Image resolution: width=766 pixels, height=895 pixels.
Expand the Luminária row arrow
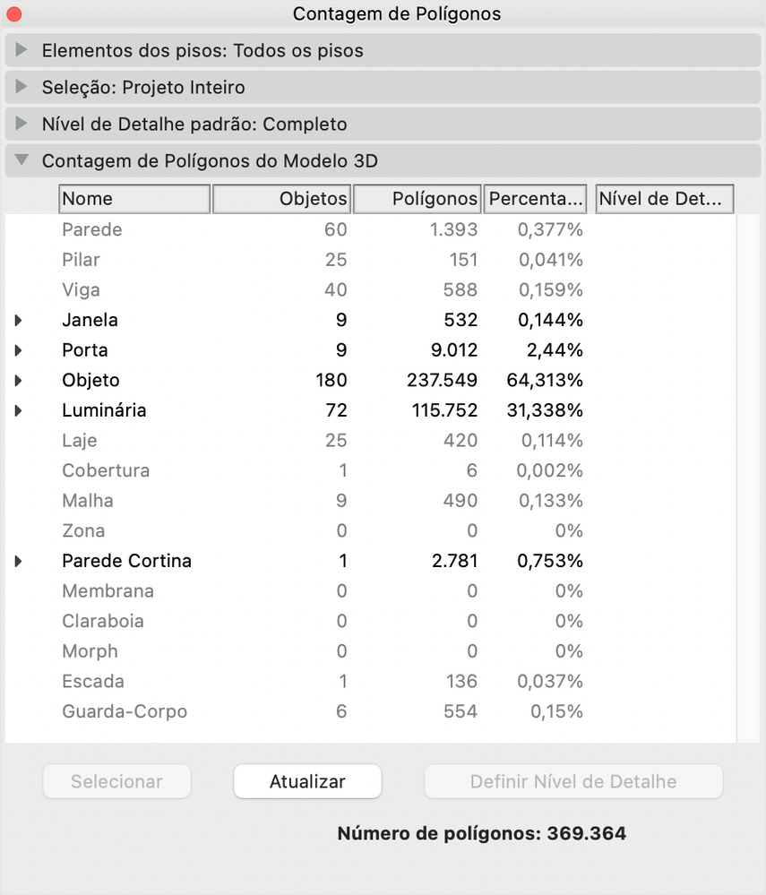19,411
